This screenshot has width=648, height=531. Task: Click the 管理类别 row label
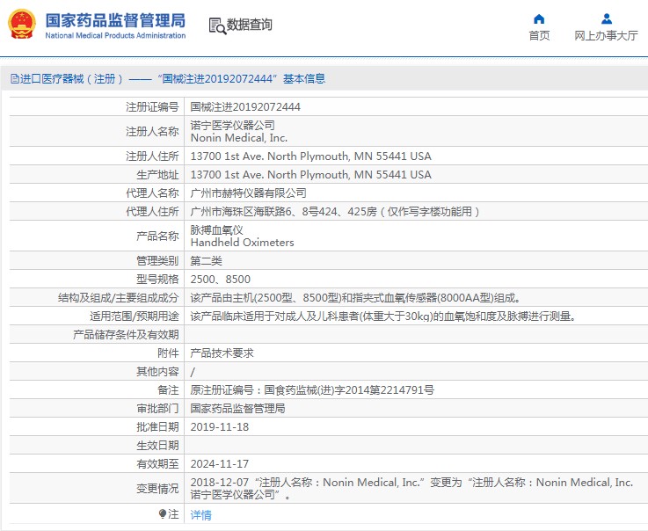coord(157,261)
